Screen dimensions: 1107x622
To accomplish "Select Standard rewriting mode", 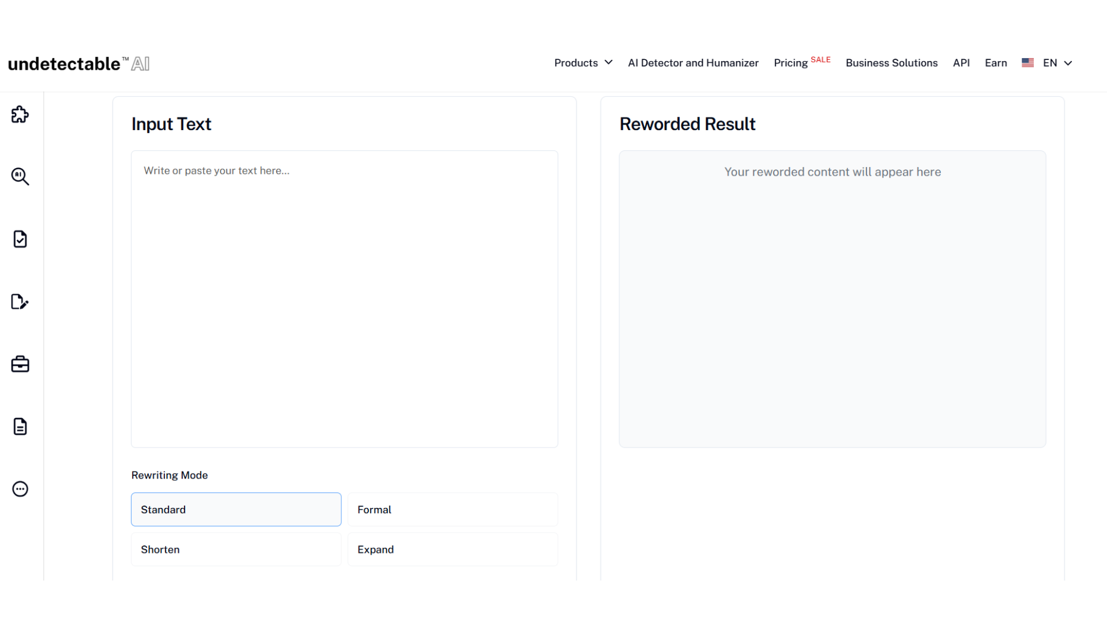I will tap(236, 509).
